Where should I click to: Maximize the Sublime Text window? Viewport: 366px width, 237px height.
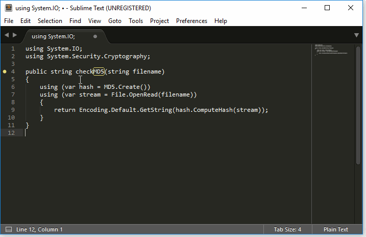pyautogui.click(x=327, y=8)
